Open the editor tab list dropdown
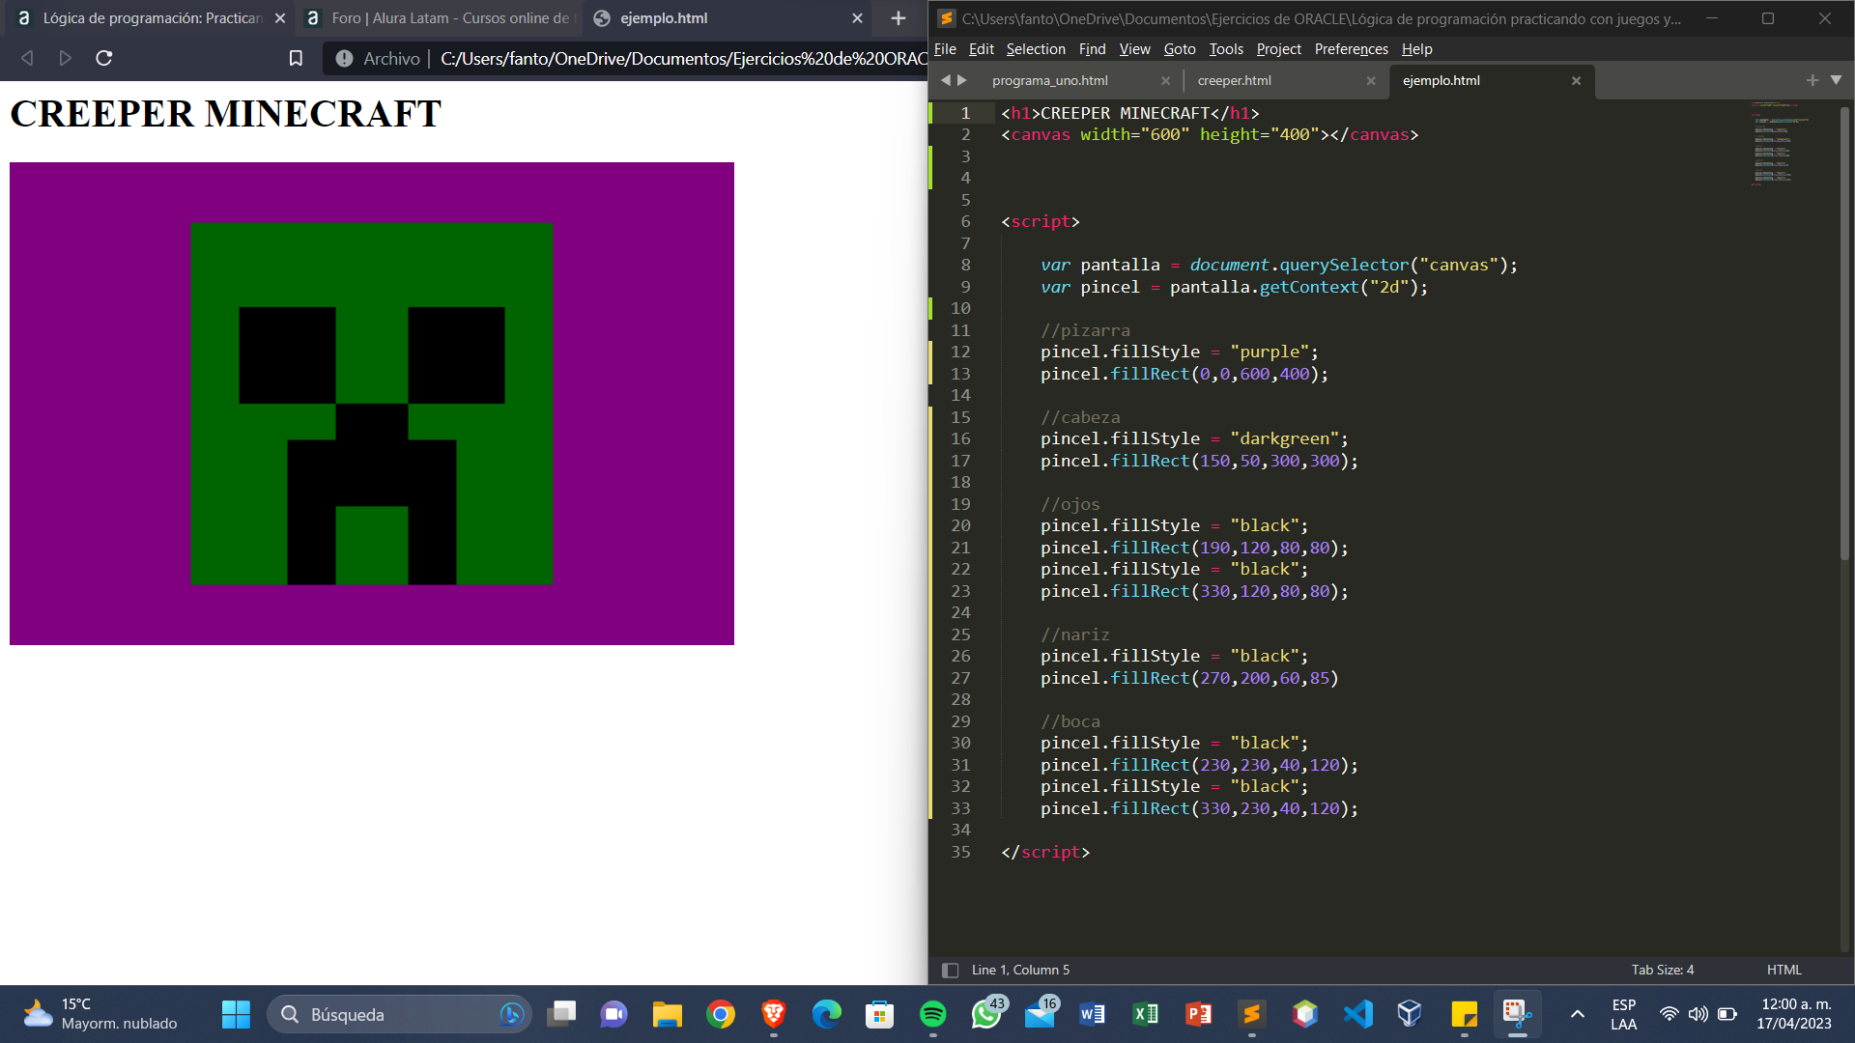This screenshot has height=1043, width=1855. [x=1836, y=81]
